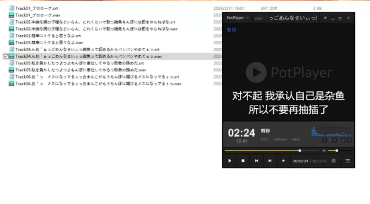Skip to next track in PotPlayer
This screenshot has width=370, height=204.
pos(270,161)
